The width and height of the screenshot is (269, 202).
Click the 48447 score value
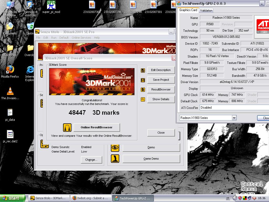click(x=77, y=113)
